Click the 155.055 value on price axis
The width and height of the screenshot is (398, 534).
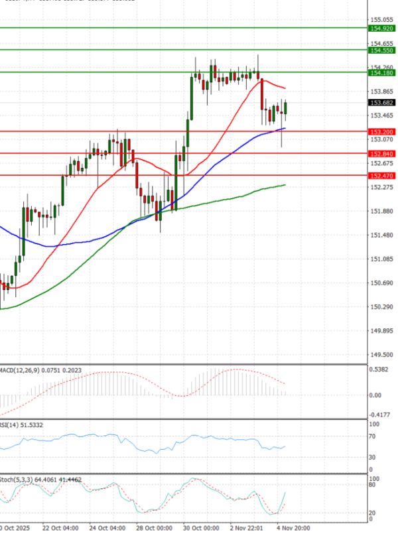(381, 20)
